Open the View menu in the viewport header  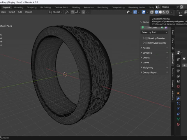3,12
